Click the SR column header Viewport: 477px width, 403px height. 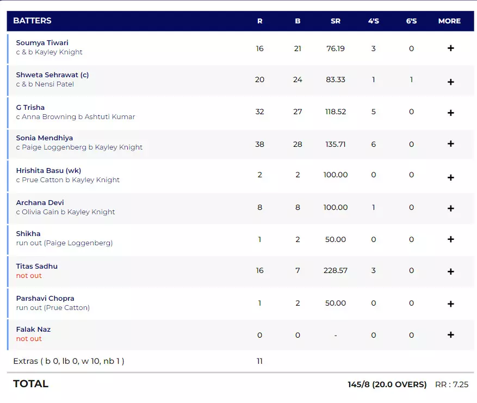click(x=336, y=21)
